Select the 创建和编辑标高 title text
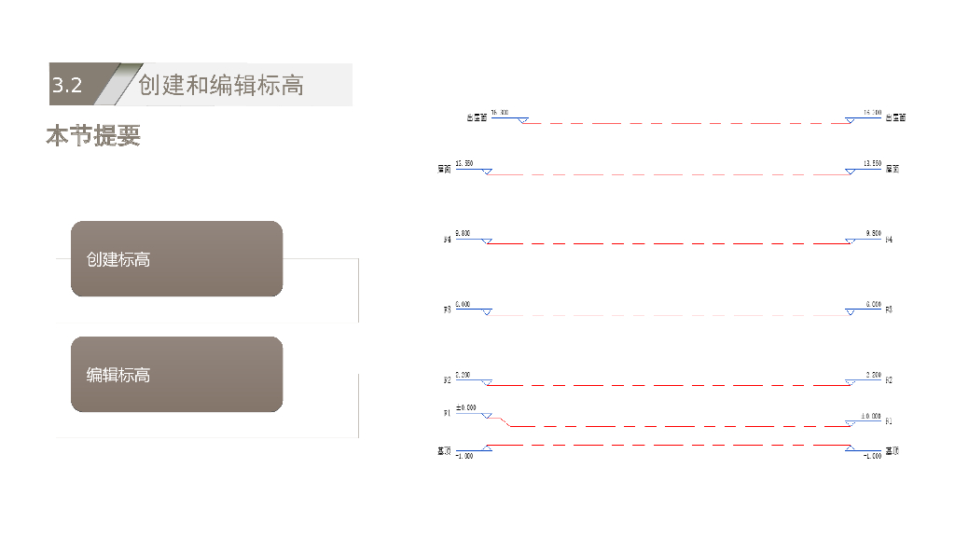This screenshot has width=955, height=537. 221,86
